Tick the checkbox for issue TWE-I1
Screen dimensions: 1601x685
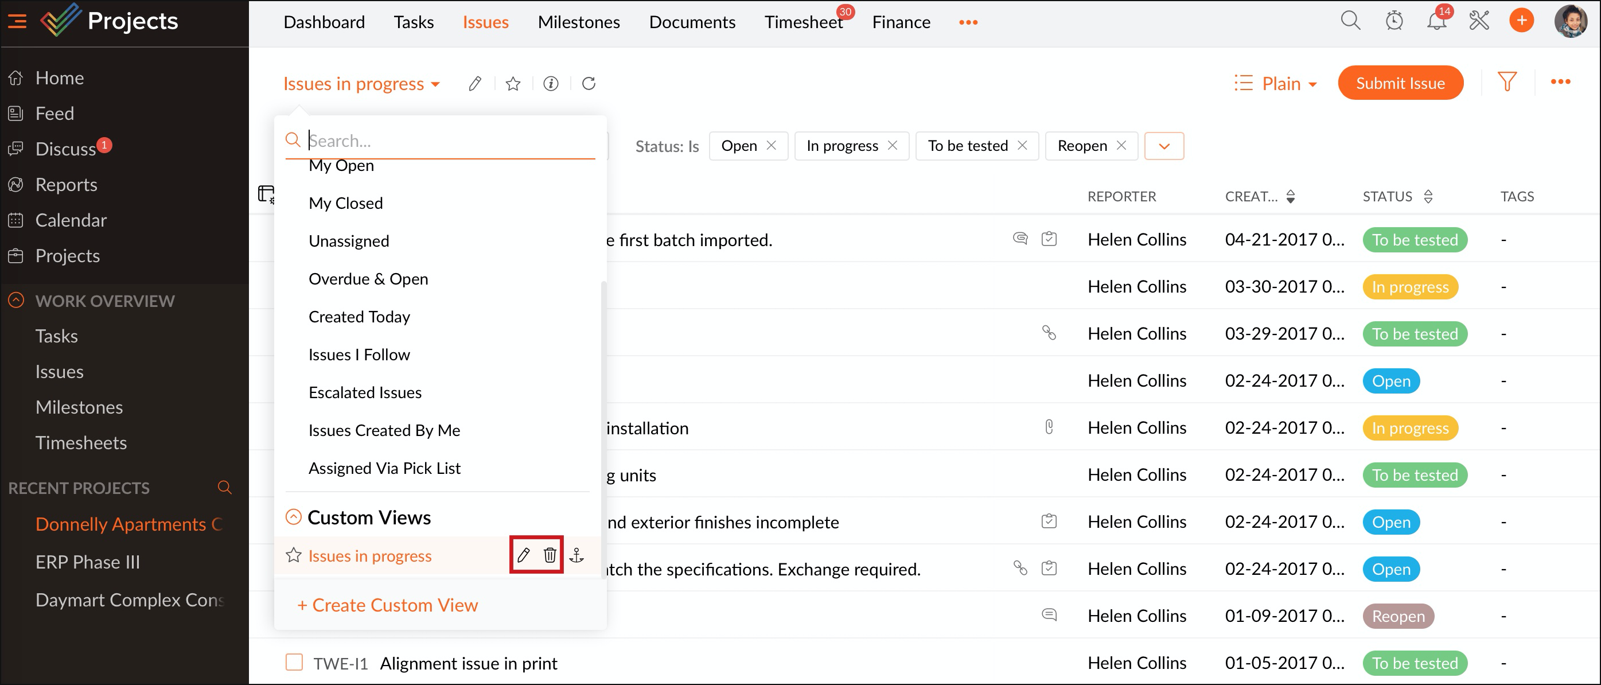pos(294,661)
